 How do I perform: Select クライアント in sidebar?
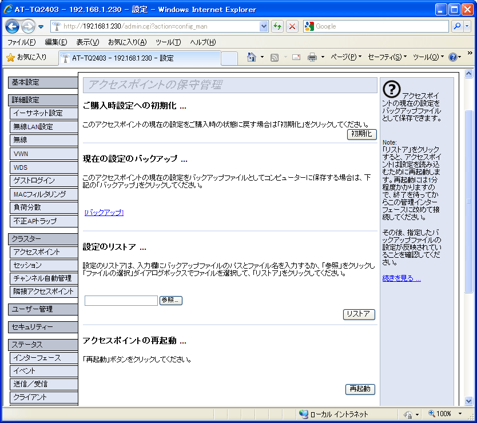tap(44, 397)
